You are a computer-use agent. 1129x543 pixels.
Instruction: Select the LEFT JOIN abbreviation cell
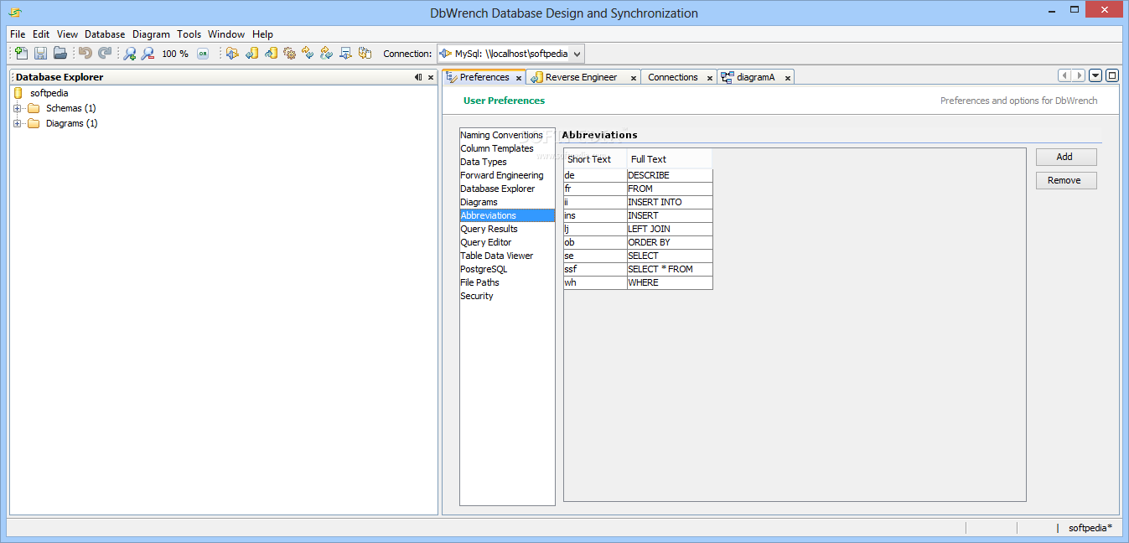tap(669, 229)
